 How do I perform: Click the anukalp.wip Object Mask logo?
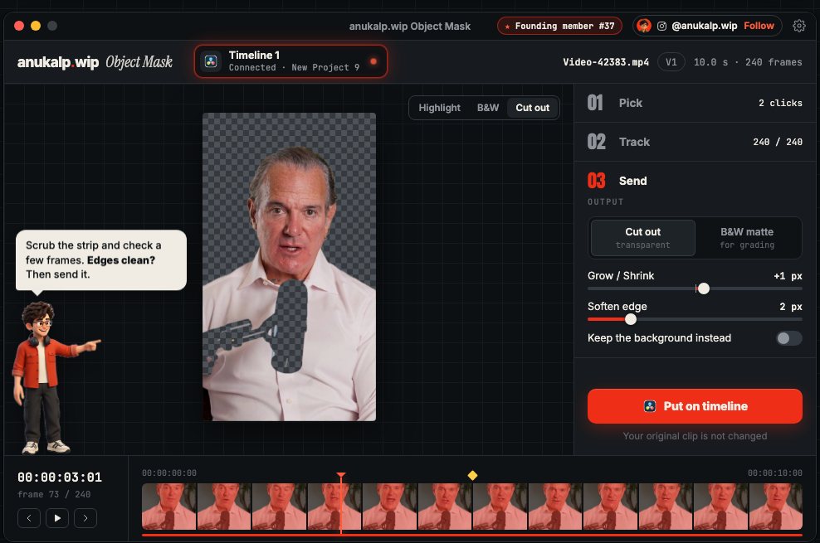(x=95, y=62)
